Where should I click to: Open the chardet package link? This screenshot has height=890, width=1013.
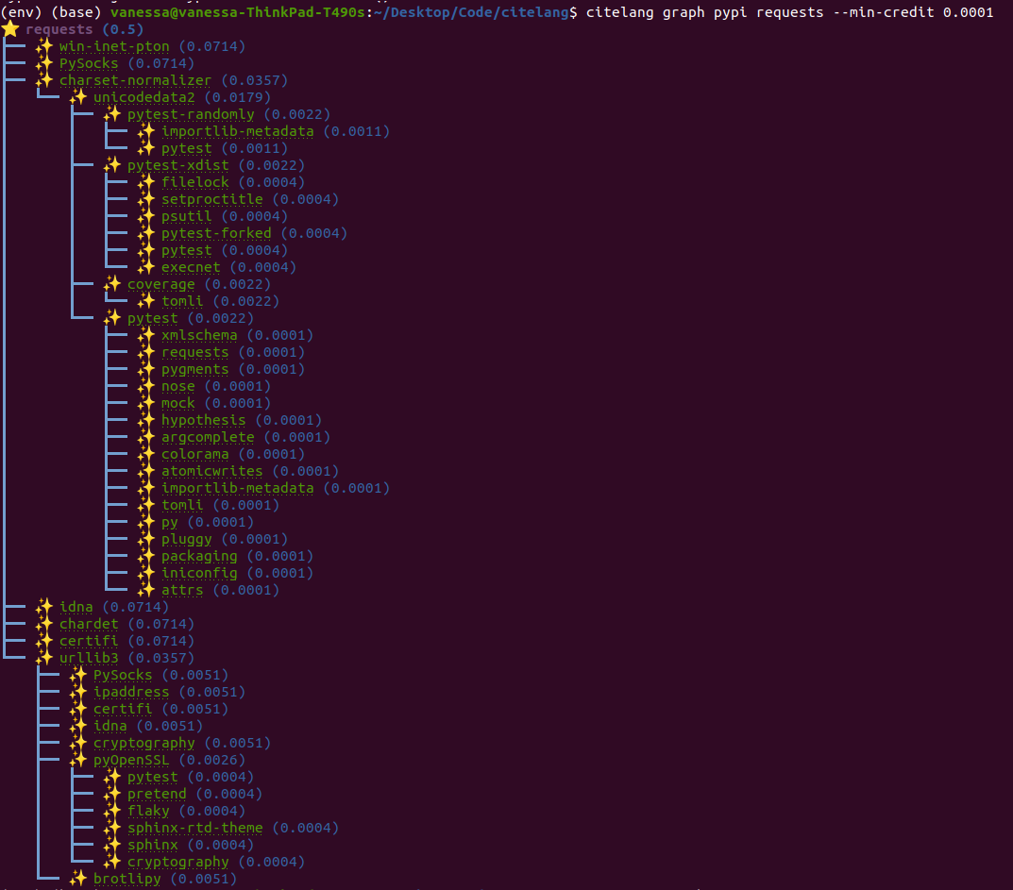tap(89, 624)
